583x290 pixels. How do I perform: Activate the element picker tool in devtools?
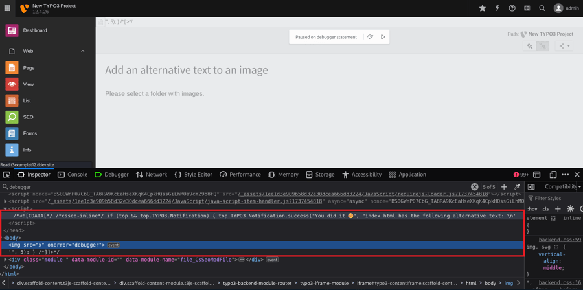pos(6,175)
